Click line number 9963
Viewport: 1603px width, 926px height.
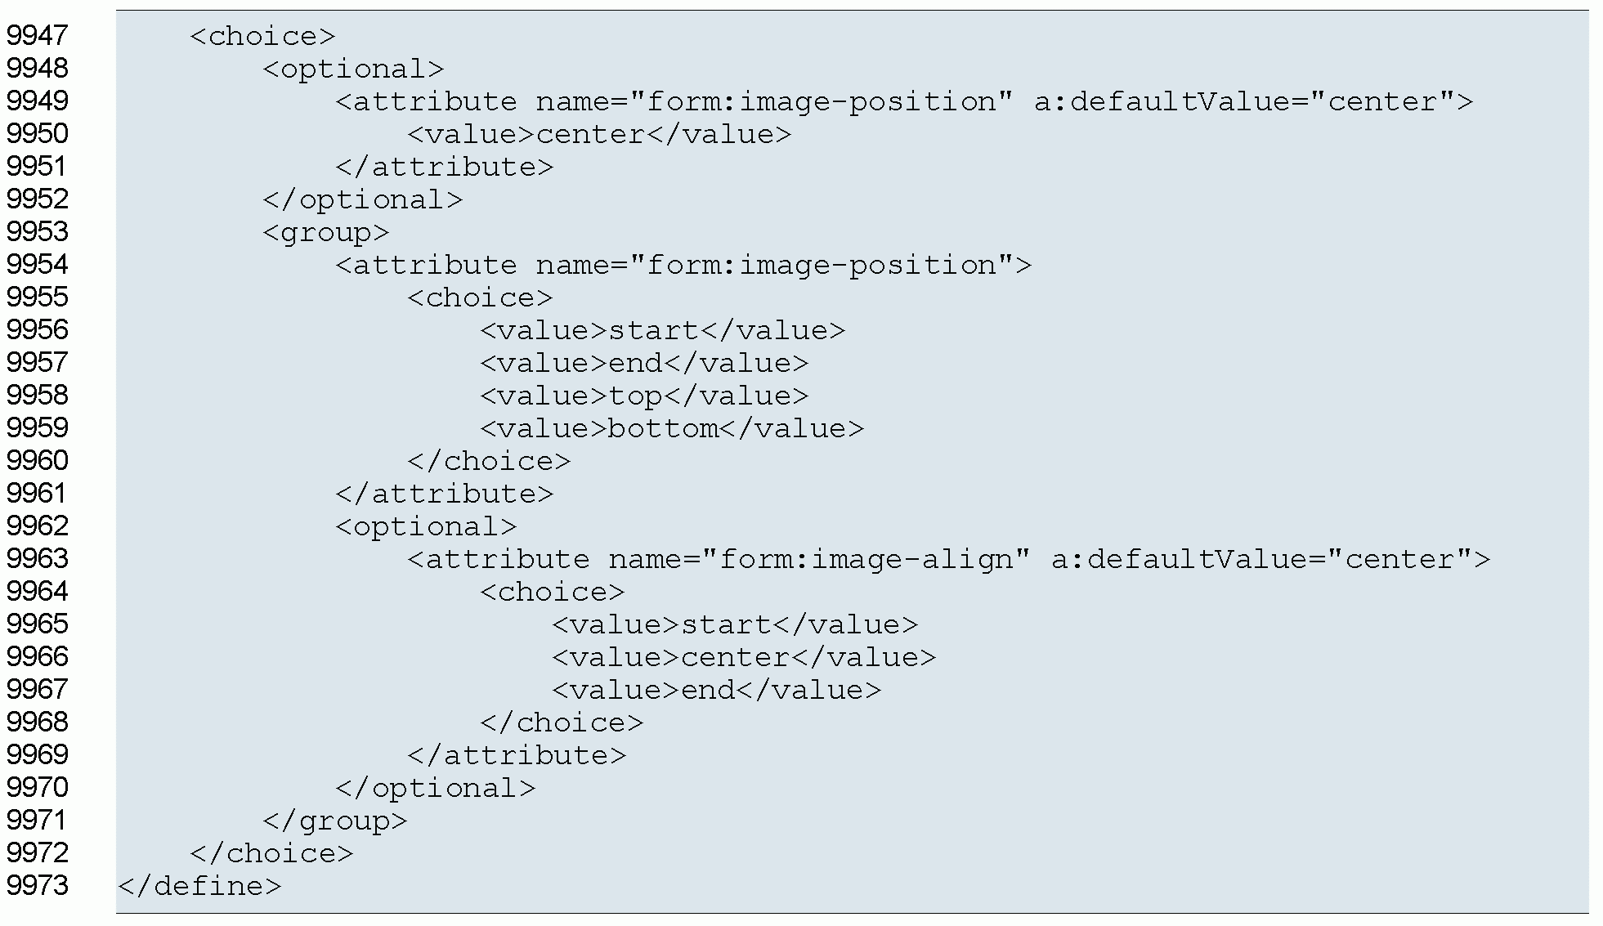pos(38,559)
